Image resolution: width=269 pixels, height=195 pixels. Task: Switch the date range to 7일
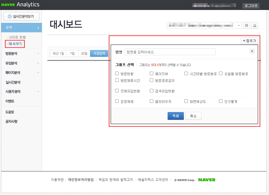[72, 53]
